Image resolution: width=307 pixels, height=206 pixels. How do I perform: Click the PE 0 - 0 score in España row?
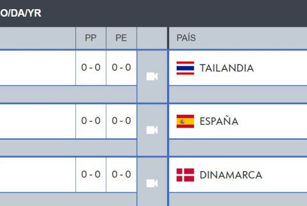coord(121,121)
